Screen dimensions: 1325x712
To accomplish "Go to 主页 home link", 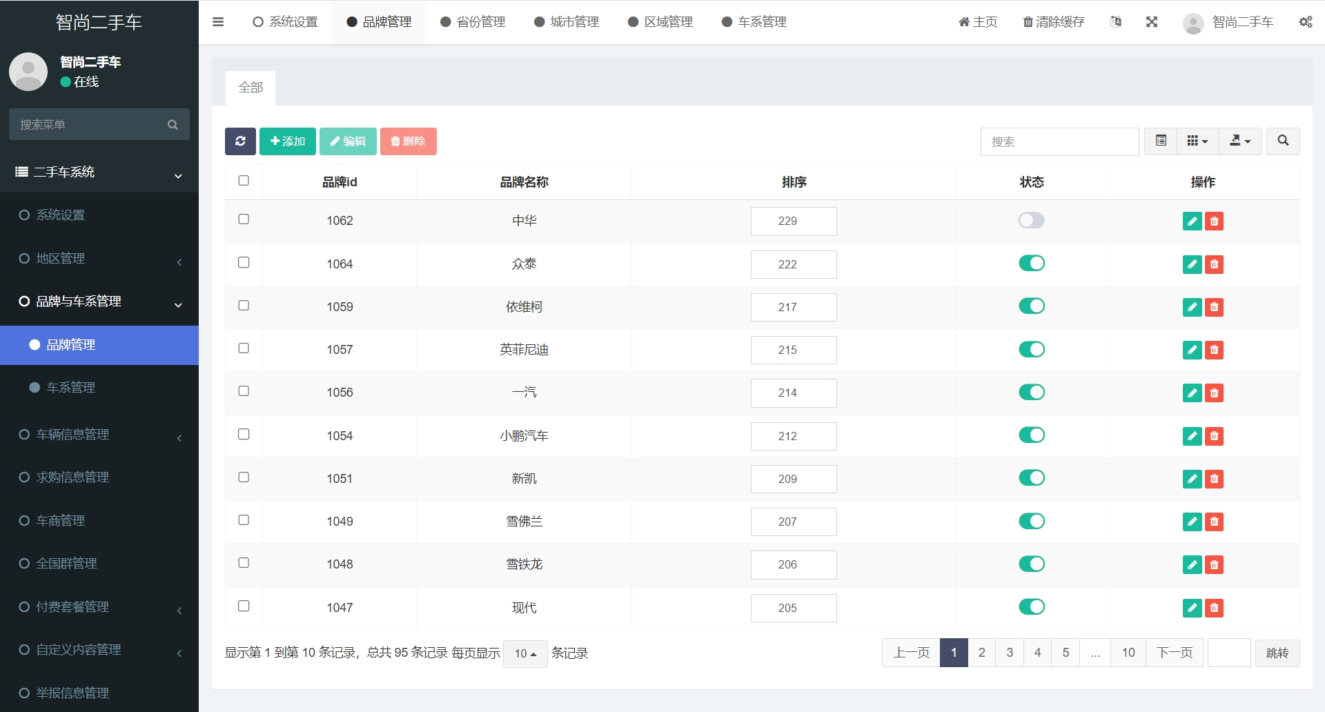I will pos(978,22).
